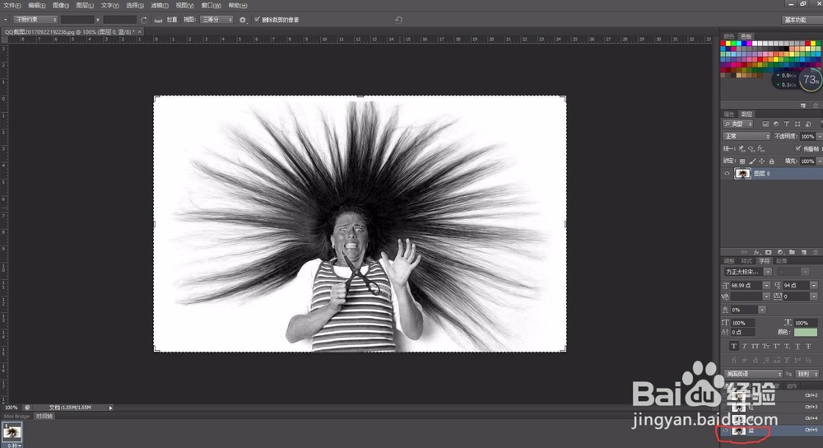The height and width of the screenshot is (448, 823).
Task: Open the blend mode dropdown 正常
Action: tap(746, 136)
